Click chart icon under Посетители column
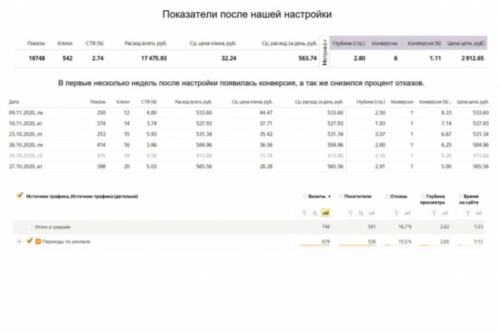Image resolution: width=500 pixels, height=333 pixels. (x=372, y=213)
